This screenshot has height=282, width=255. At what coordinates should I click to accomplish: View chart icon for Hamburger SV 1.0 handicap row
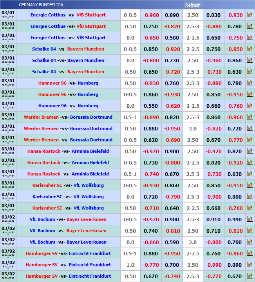pyautogui.click(x=250, y=265)
